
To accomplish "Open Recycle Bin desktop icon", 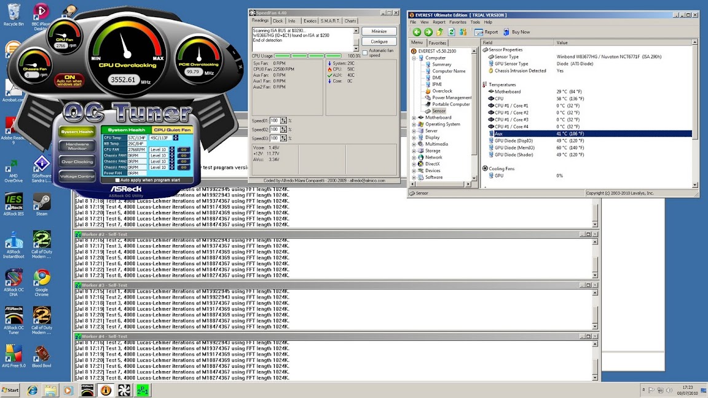I will click(14, 15).
